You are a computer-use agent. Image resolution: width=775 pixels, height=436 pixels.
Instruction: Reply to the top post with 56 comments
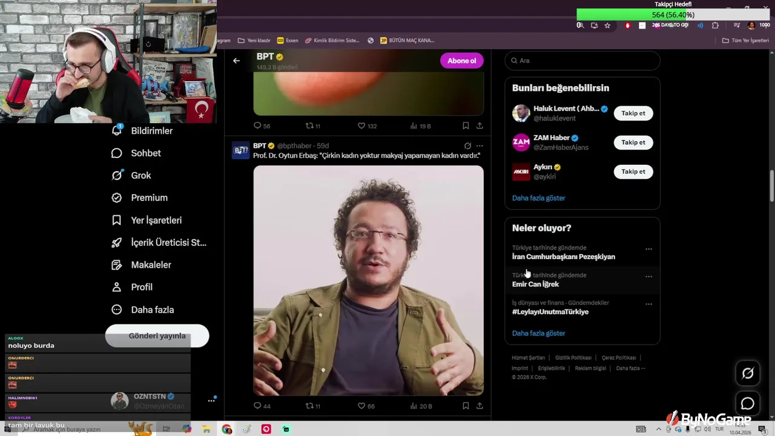point(262,126)
